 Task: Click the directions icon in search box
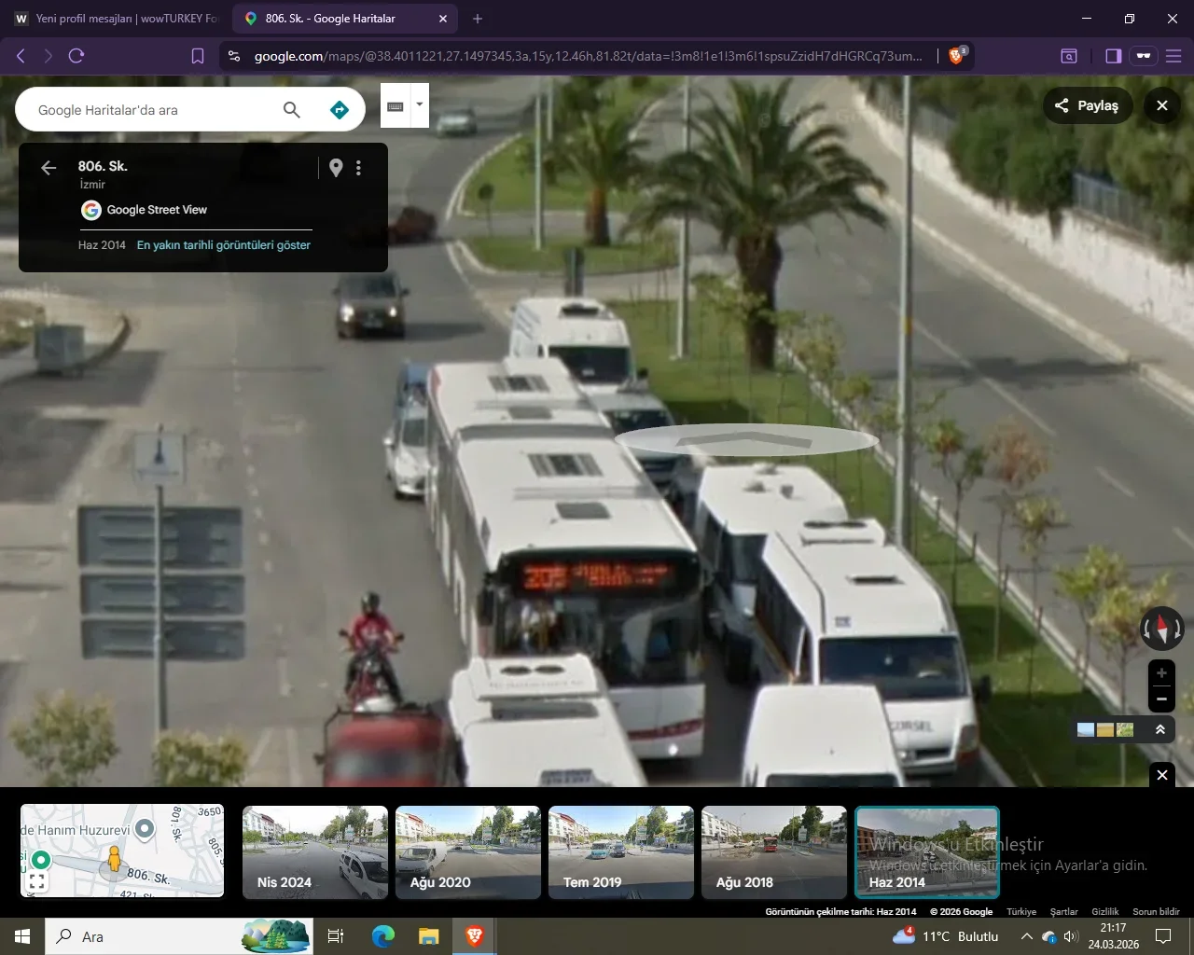[340, 110]
